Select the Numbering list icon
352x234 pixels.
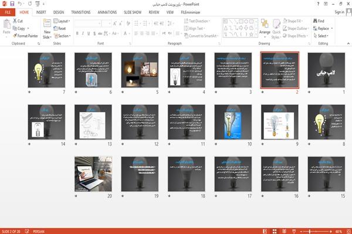pos(145,23)
